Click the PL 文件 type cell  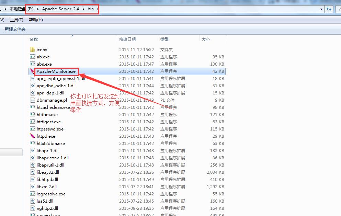pyautogui.click(x=167, y=100)
